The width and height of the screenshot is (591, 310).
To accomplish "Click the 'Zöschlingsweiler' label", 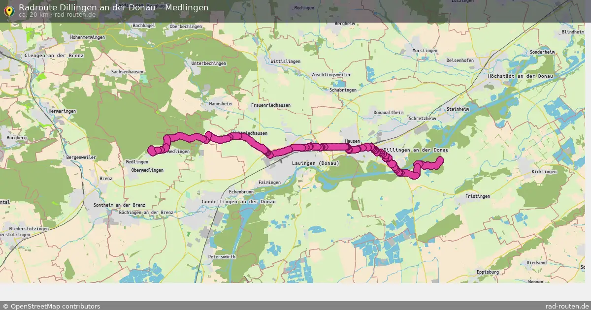I will [x=331, y=75].
